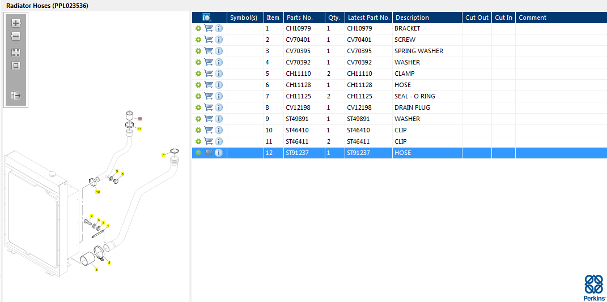This screenshot has height=302, width=607.
Task: Click the search icon in table header
Action: (207, 18)
